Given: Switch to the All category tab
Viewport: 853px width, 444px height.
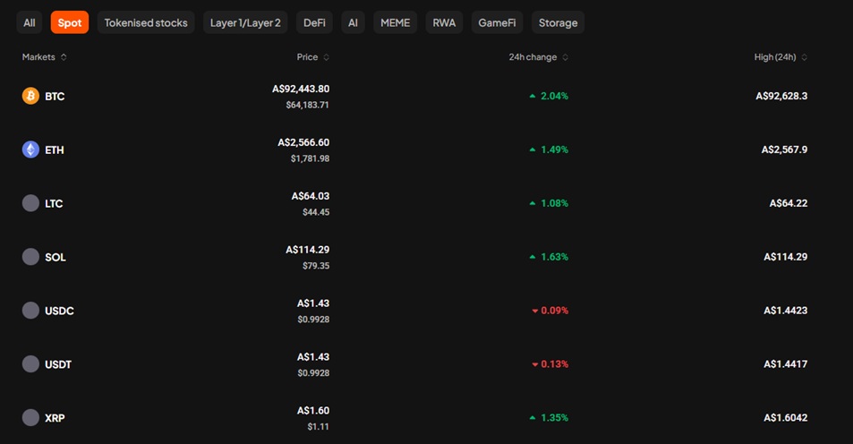Looking at the screenshot, I should [x=30, y=23].
